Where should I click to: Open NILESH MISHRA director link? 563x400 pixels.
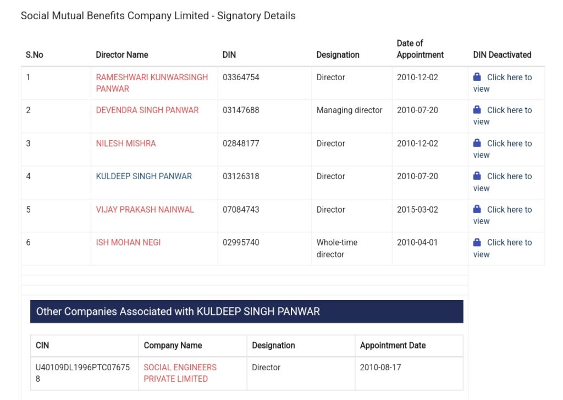point(126,143)
